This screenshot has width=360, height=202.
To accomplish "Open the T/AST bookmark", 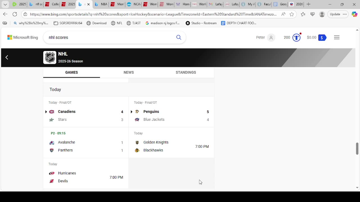I will (133, 23).
